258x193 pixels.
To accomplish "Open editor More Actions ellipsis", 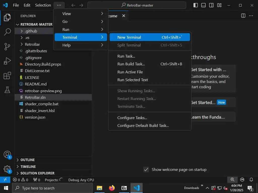I will (251, 16).
